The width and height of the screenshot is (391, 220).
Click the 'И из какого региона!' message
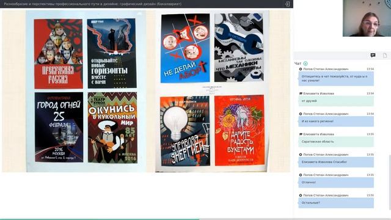(336, 122)
